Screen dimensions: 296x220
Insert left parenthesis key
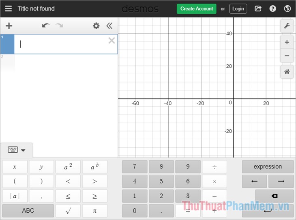point(15,181)
